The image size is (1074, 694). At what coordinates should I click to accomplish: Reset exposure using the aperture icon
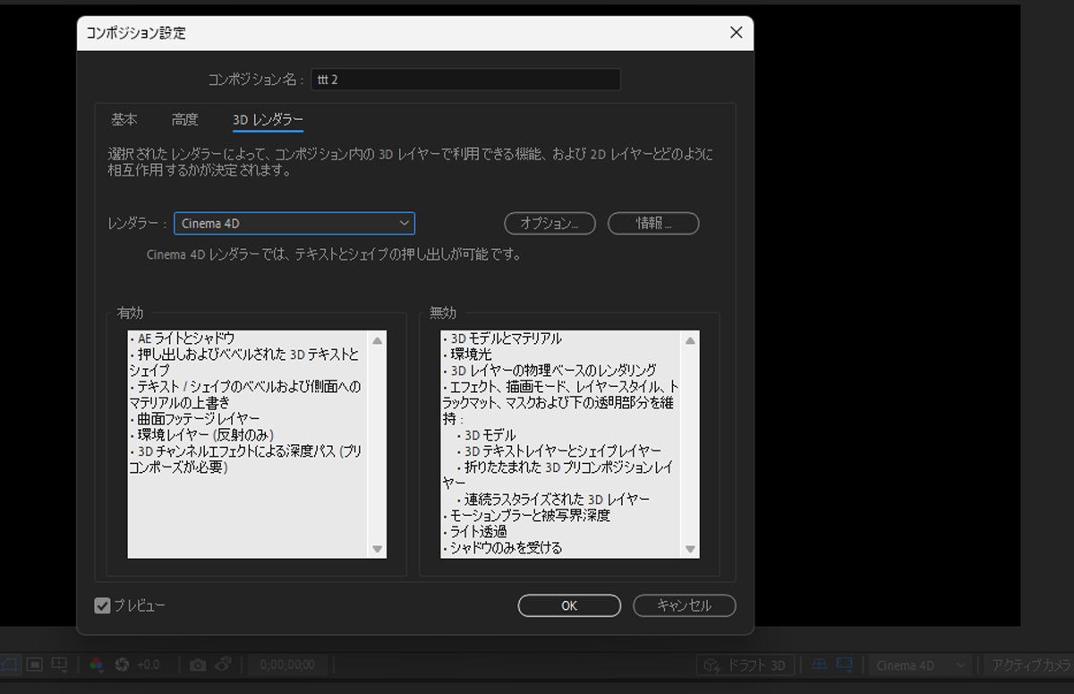(123, 664)
